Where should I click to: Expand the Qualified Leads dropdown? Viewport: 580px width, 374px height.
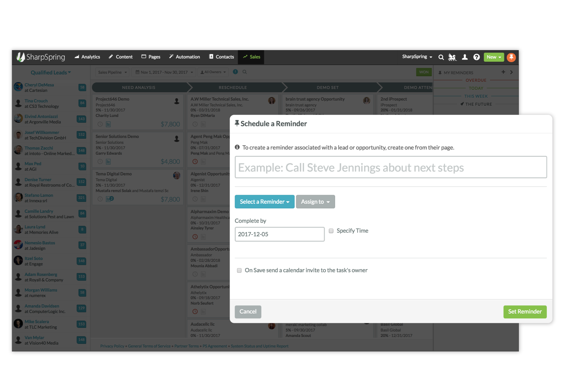51,73
